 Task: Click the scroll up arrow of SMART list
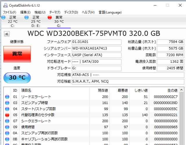[x=181, y=90]
